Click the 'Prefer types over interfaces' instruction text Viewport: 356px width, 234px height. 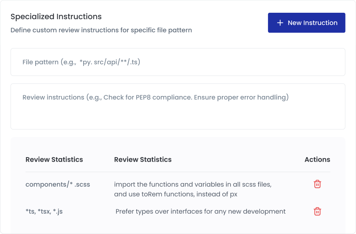(x=200, y=211)
